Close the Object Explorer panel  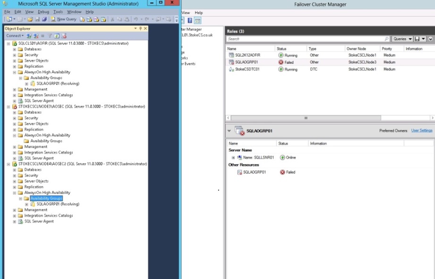click(145, 28)
